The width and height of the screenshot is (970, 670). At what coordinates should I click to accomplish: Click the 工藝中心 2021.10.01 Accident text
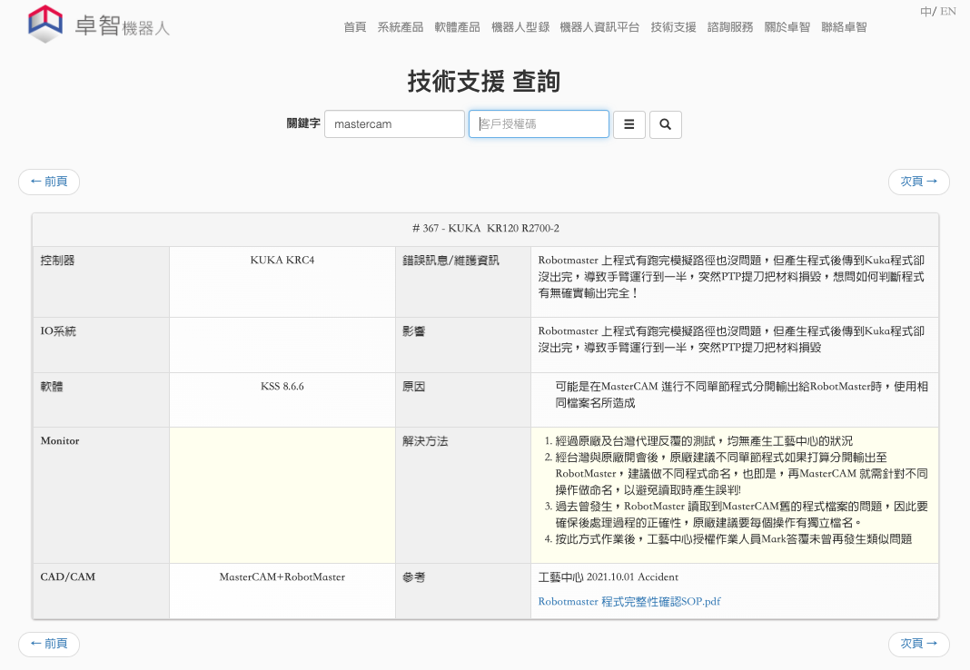609,577
